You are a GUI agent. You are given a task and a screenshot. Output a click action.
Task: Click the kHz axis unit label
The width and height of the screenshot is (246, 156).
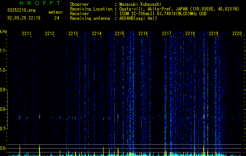pyautogui.click(x=4, y=32)
